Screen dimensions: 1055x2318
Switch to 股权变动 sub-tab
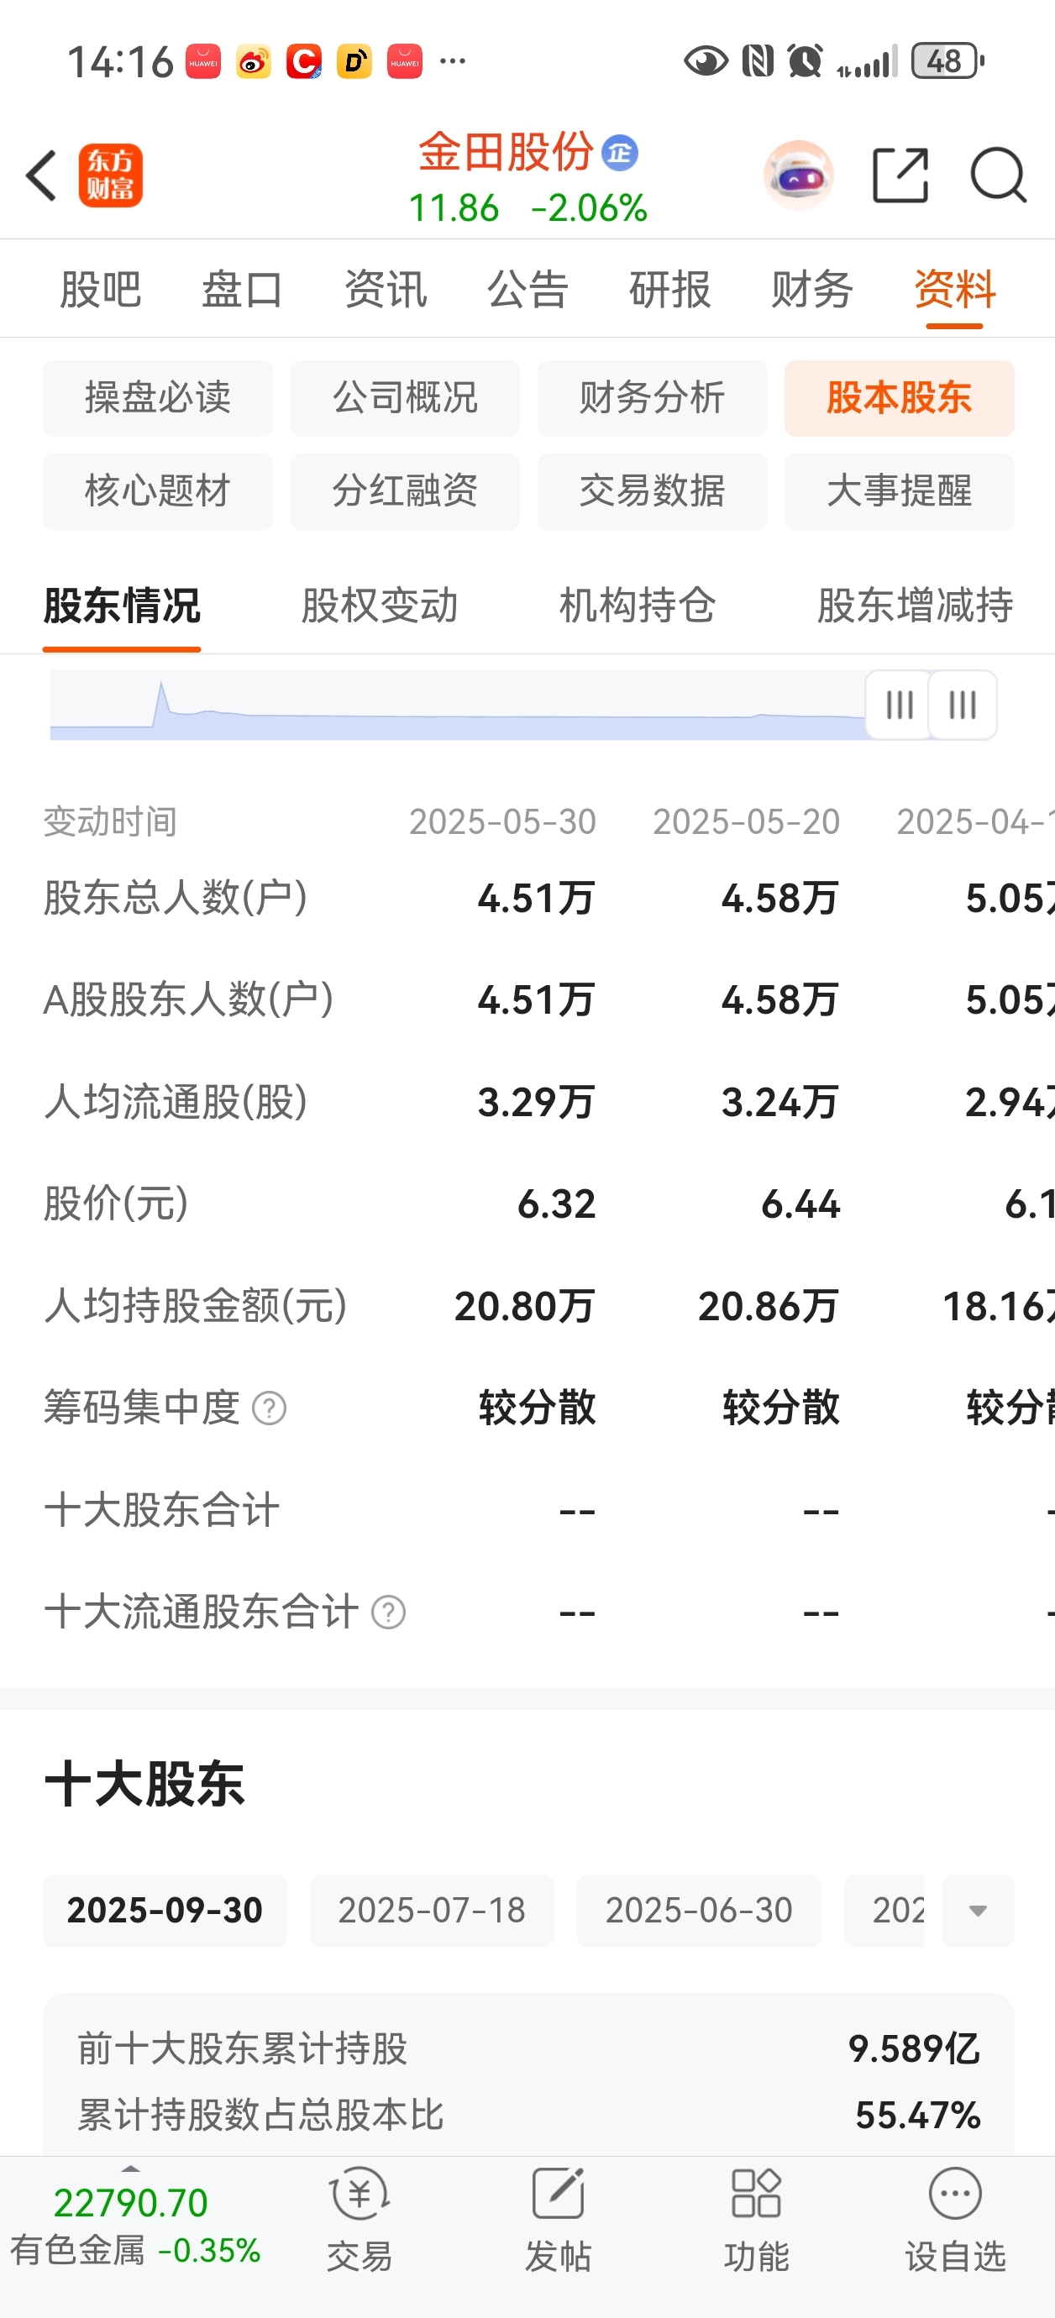379,605
